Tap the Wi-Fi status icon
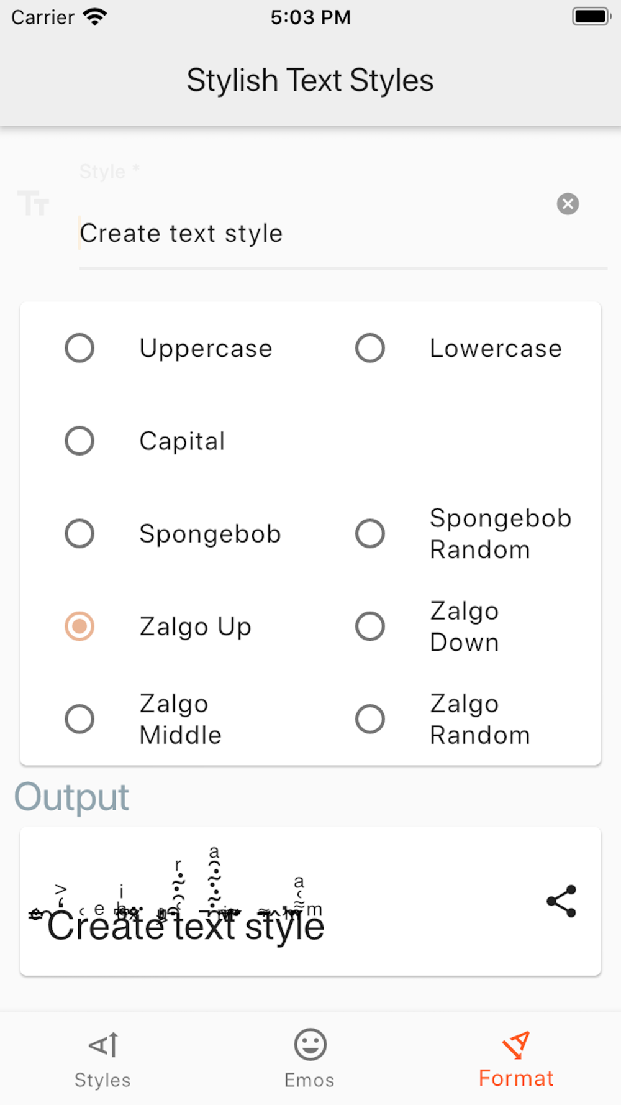 coord(95,17)
